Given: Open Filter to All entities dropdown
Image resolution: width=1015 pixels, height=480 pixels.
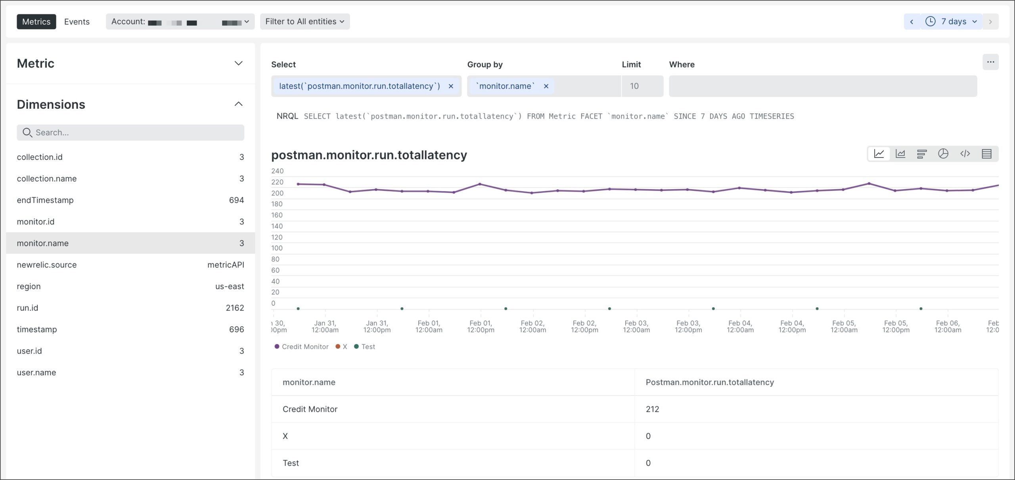Looking at the screenshot, I should coord(305,22).
